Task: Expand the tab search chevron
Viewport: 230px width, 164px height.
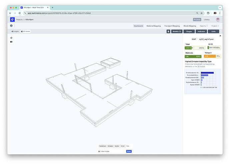Action: 220,7
